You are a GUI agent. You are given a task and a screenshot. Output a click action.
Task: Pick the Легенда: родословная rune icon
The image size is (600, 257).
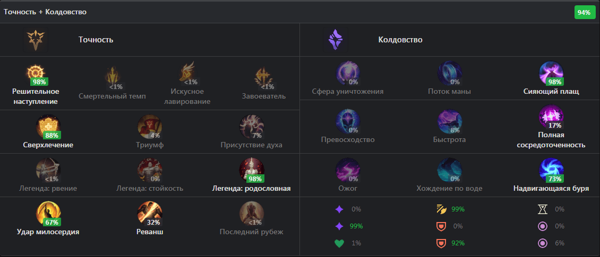[251, 170]
